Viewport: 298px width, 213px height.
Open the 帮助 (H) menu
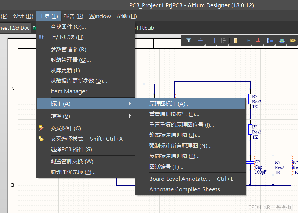(126, 16)
